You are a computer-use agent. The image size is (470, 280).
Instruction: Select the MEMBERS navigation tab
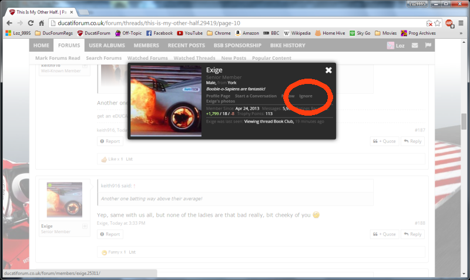(x=146, y=45)
